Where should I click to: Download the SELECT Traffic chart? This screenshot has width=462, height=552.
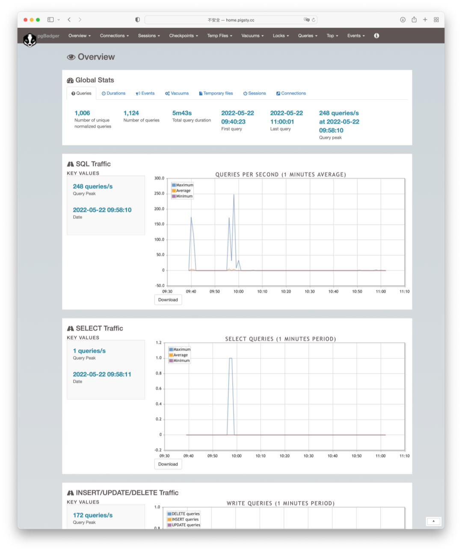coord(168,464)
